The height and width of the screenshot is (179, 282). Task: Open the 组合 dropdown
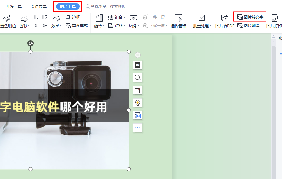pyautogui.click(x=117, y=17)
